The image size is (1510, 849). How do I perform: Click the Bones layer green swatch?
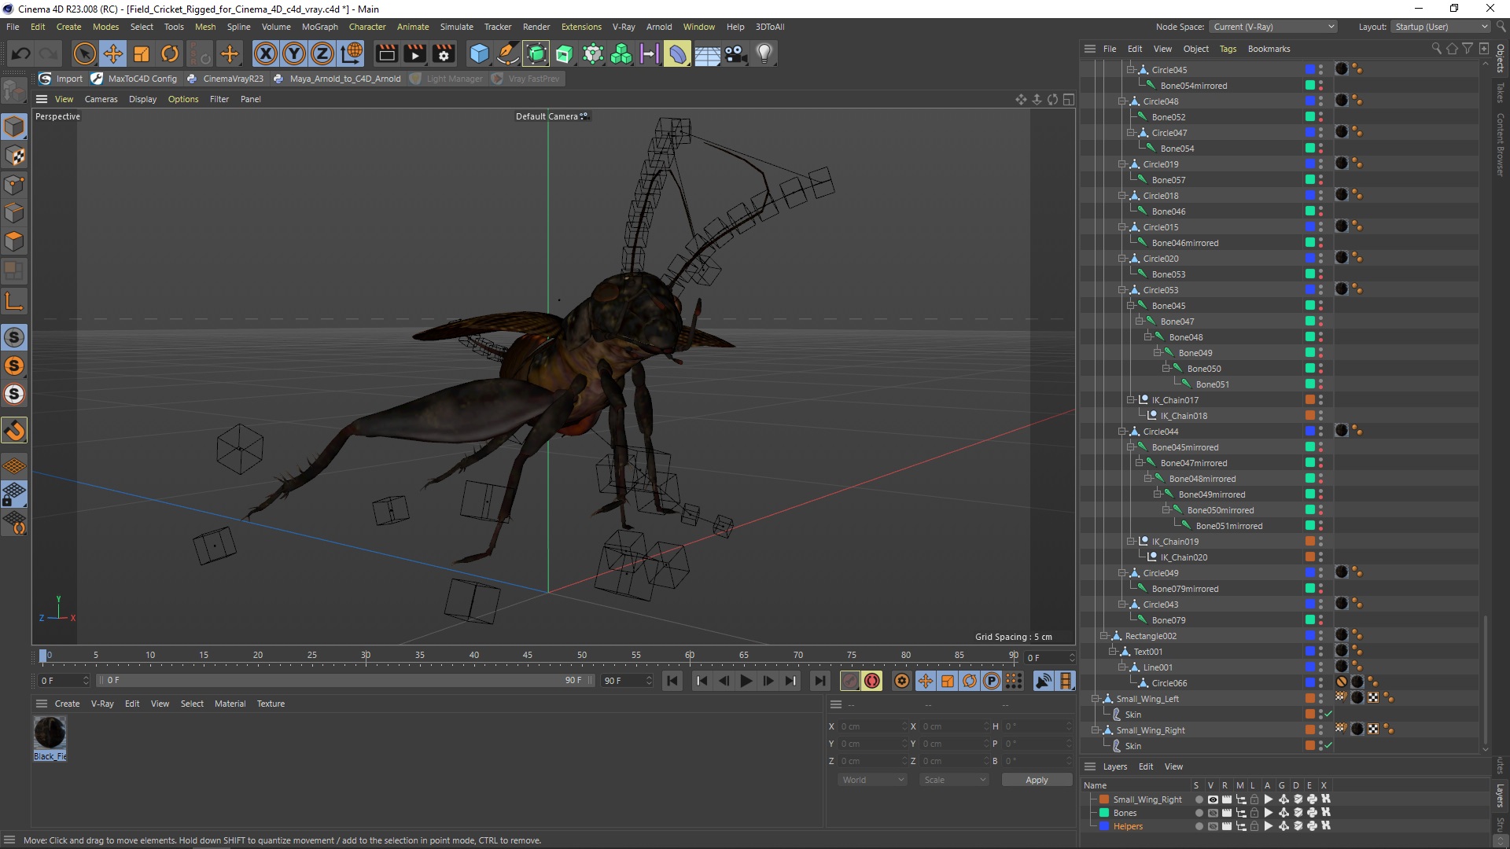1104,813
